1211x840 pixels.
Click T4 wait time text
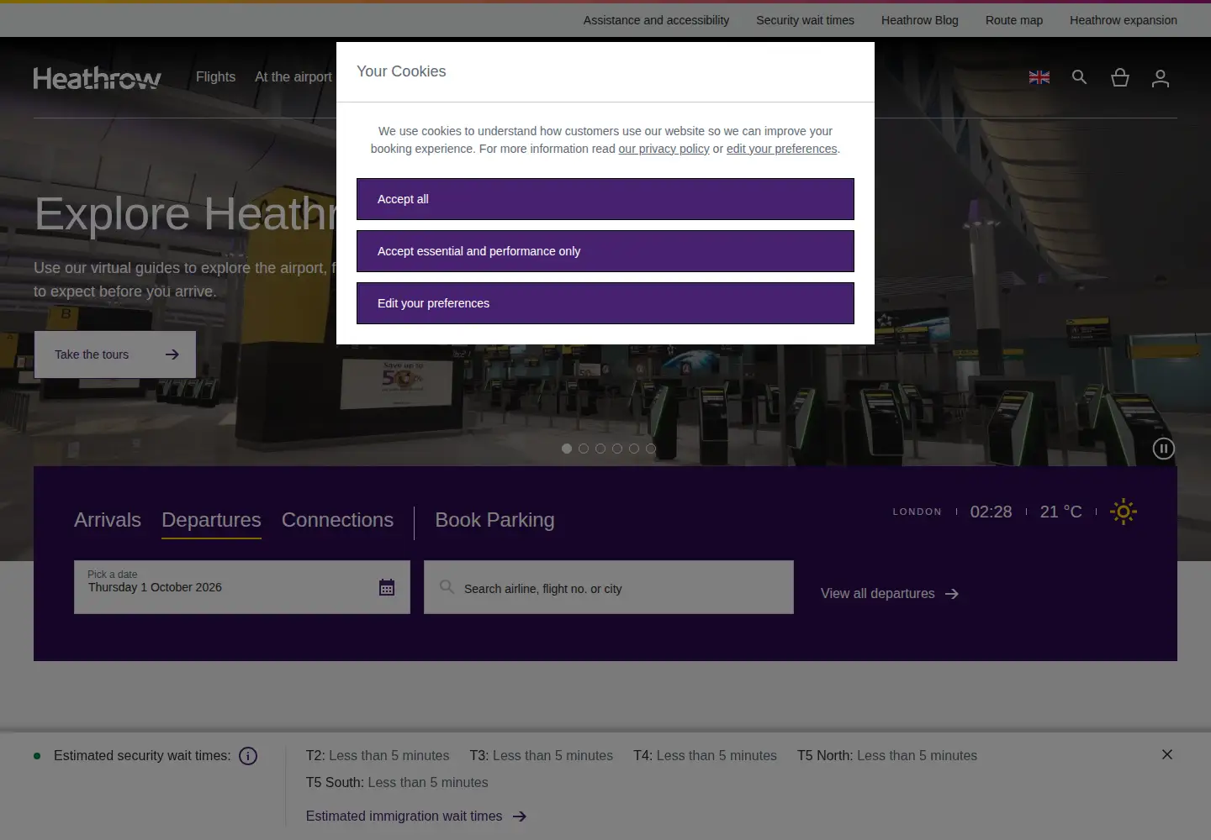705,756
